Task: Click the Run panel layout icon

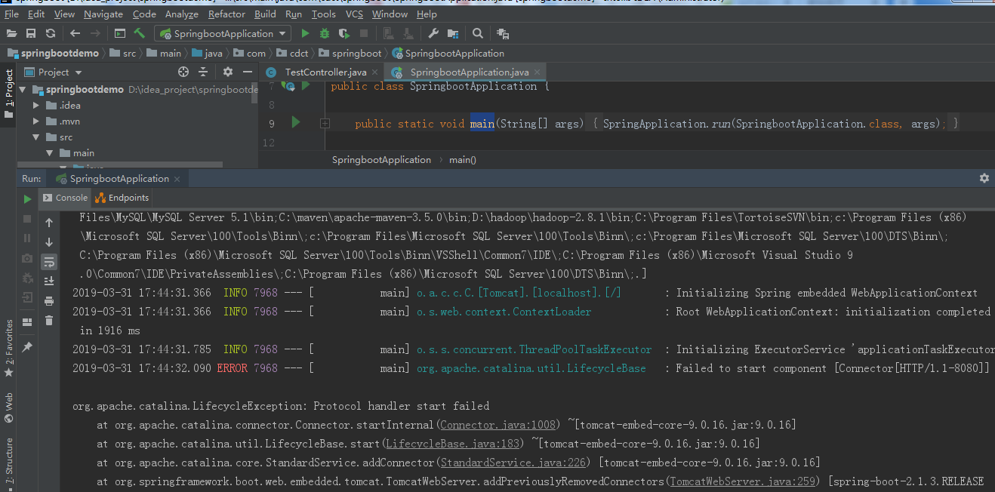Action: (27, 321)
